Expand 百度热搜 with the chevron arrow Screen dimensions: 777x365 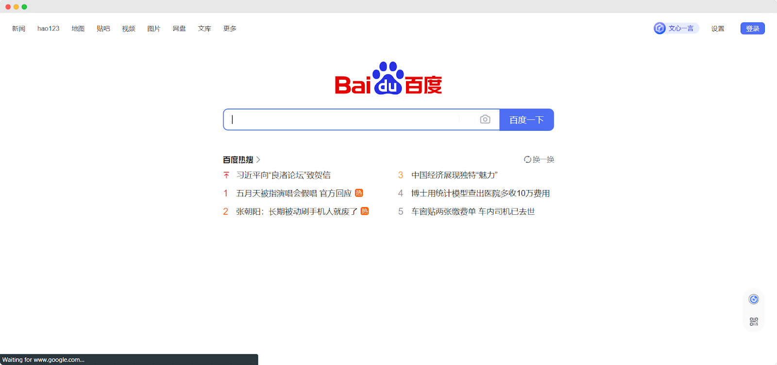258,159
